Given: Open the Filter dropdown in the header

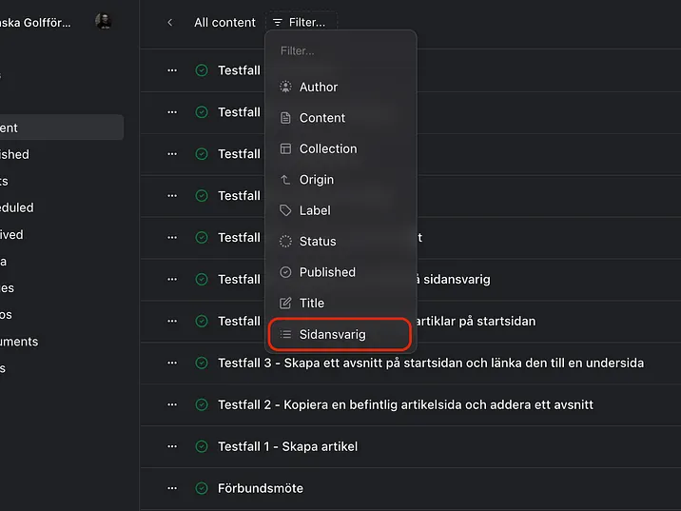Looking at the screenshot, I should pyautogui.click(x=299, y=22).
